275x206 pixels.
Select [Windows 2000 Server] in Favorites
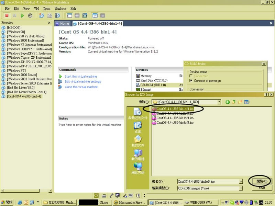click(22, 75)
